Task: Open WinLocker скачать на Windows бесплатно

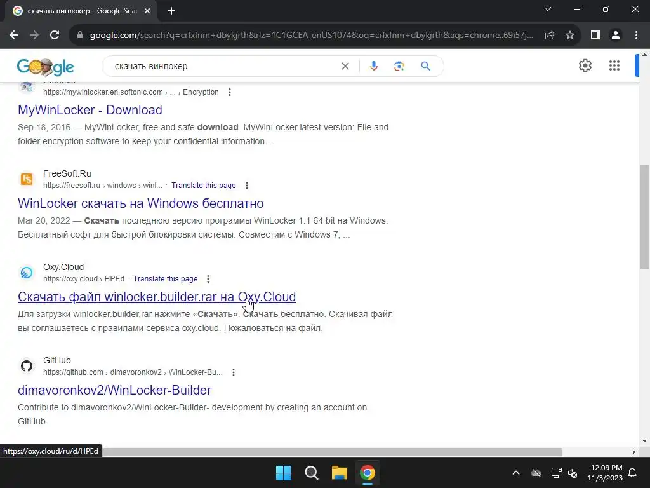Action: point(140,203)
